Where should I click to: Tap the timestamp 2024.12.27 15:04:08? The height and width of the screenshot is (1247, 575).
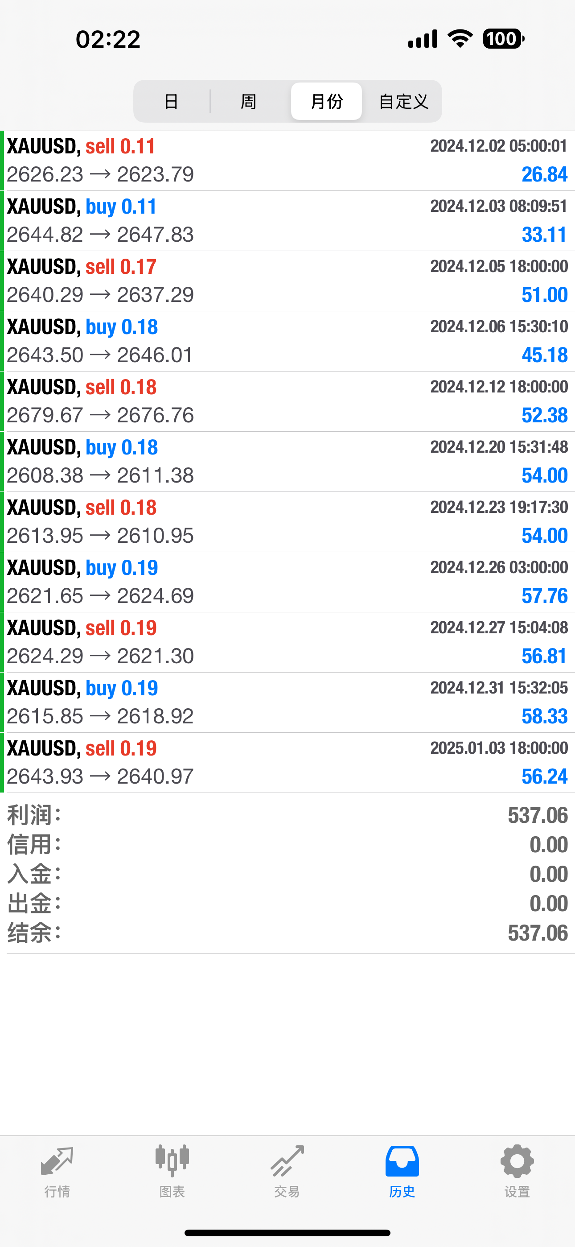[499, 628]
